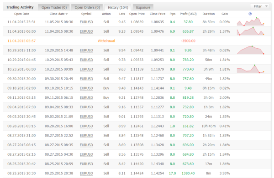Image resolution: width=274 pixels, height=178 pixels.
Task: Select duration 10h 45m cell
Action: tap(209, 126)
